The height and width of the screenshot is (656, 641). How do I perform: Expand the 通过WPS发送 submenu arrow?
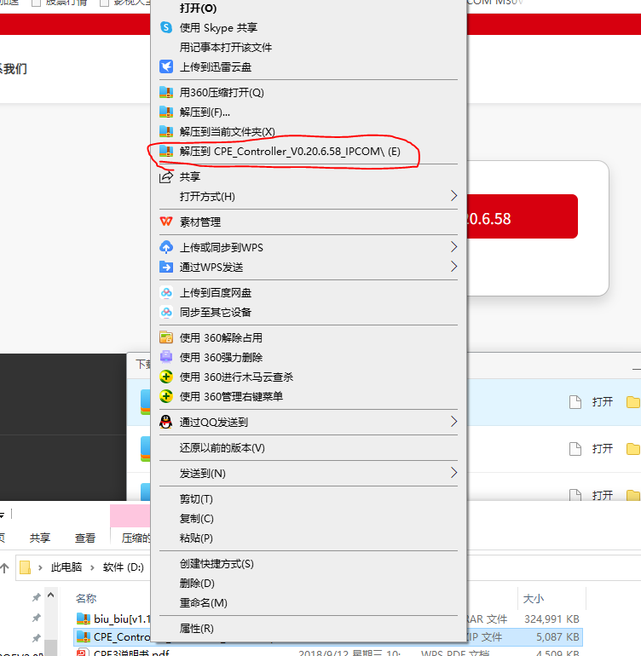453,267
